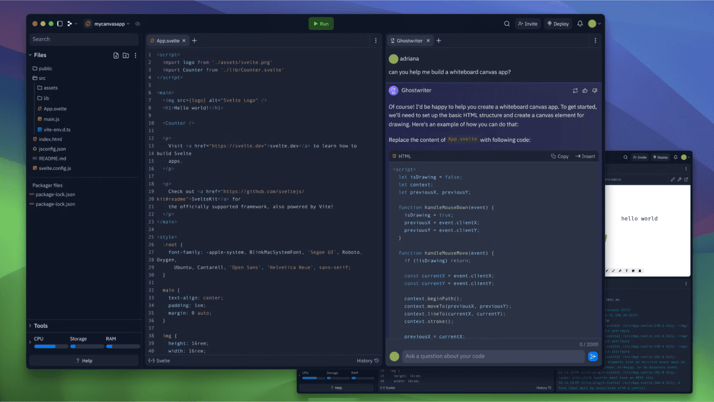Run the project with the green Run button
The image size is (714, 402).
(x=321, y=23)
